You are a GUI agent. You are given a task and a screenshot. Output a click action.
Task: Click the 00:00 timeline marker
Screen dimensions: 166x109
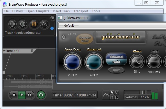pyautogui.click(x=8, y=76)
